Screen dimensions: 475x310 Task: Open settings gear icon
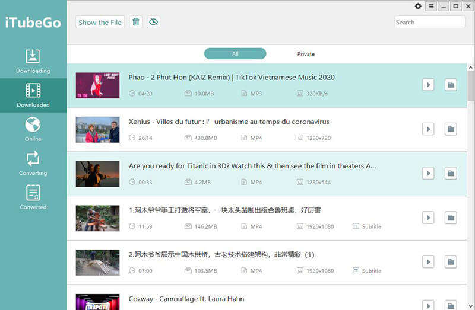[418, 7]
